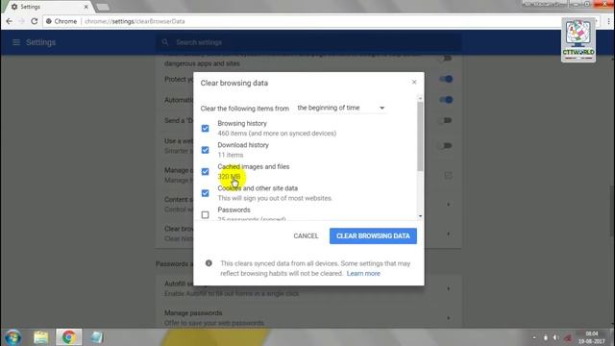Open the Settings hamburger menu

click(16, 42)
